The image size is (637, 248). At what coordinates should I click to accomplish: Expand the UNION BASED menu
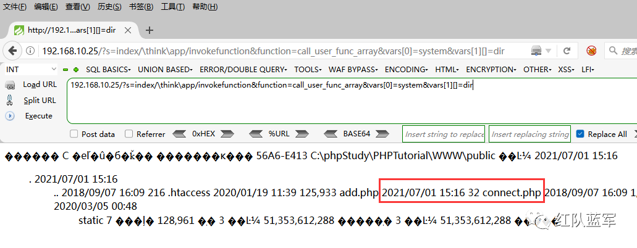coord(166,70)
